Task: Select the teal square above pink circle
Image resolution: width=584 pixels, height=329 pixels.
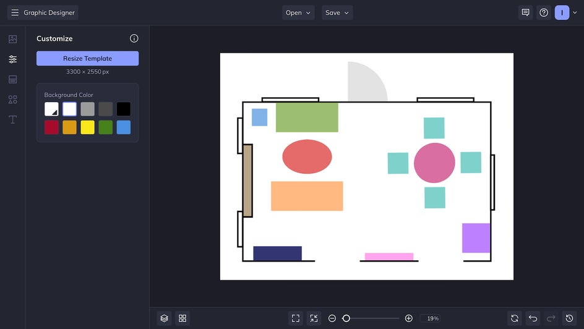Action: click(x=434, y=128)
